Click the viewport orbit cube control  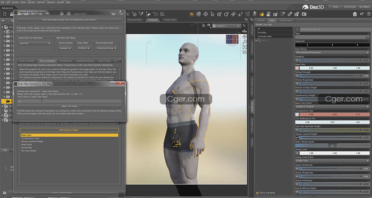click(232, 39)
